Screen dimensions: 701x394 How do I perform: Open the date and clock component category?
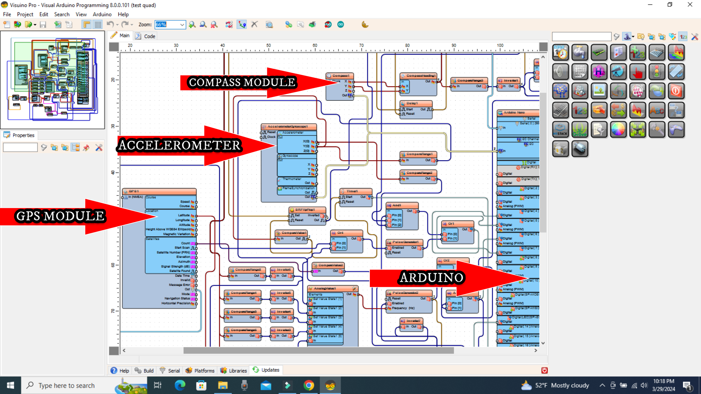[x=560, y=53]
